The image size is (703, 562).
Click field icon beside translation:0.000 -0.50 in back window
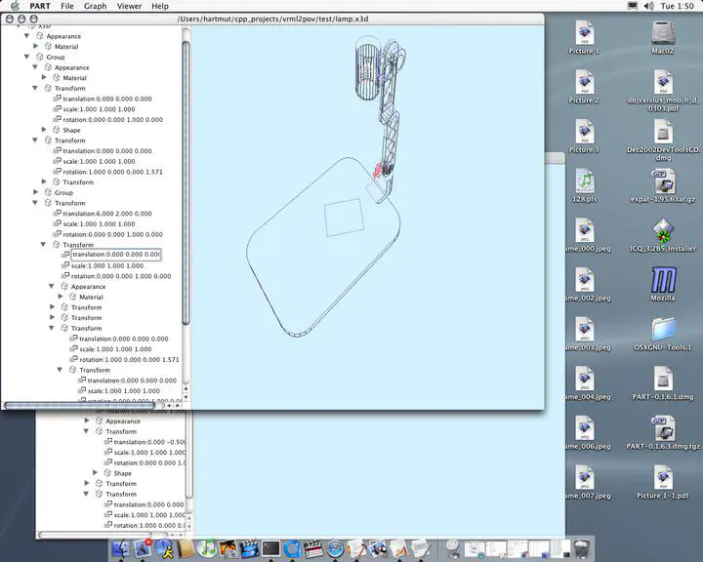(107, 441)
